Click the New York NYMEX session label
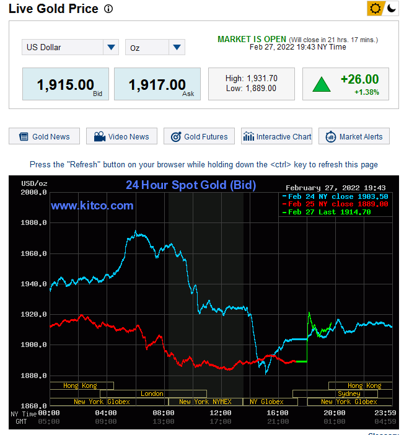Image resolution: width=404 pixels, height=435 pixels. [x=205, y=402]
